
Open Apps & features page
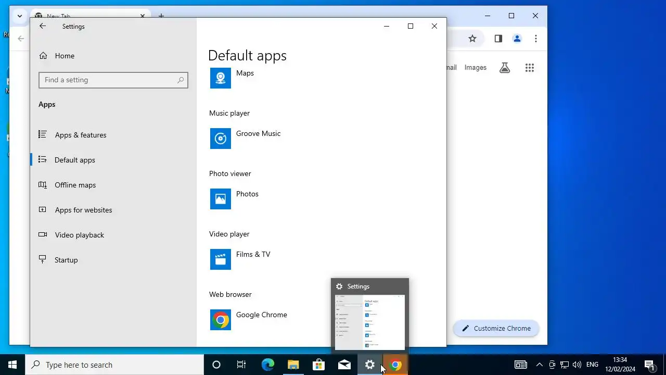click(x=113, y=135)
